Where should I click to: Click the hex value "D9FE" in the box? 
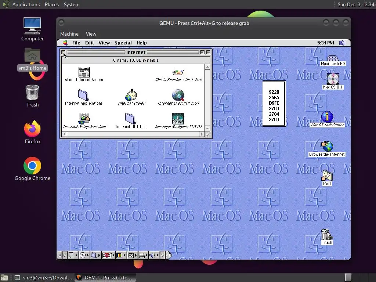pos(274,103)
